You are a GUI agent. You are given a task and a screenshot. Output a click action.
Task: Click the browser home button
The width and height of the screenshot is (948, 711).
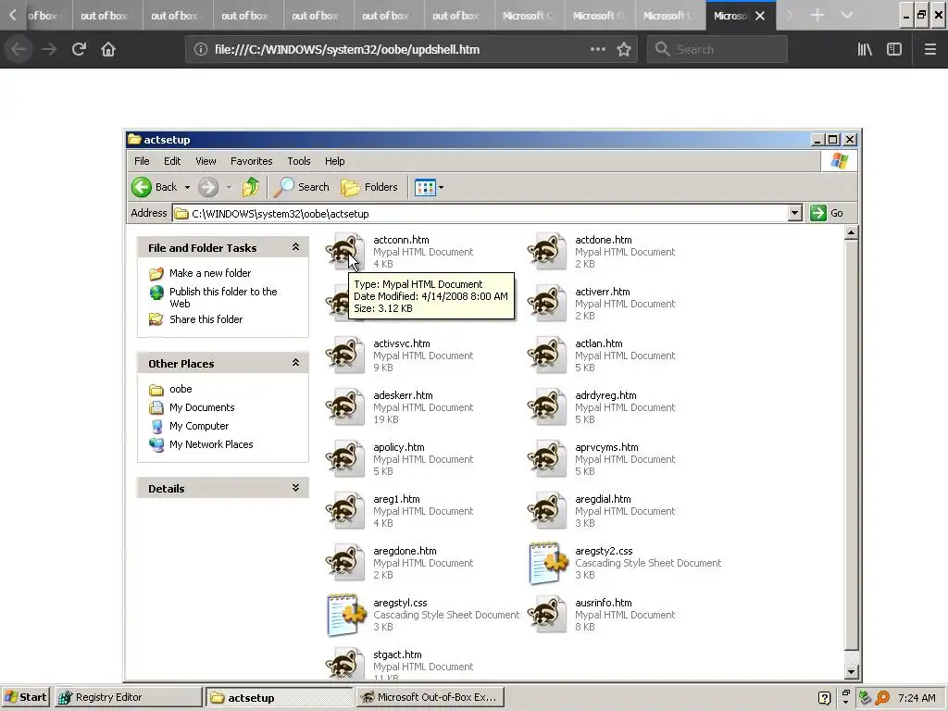(x=108, y=49)
